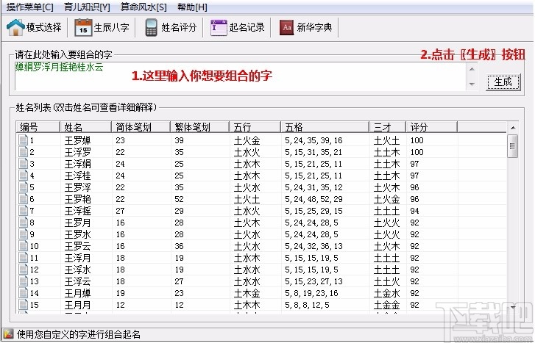This screenshot has height=343, width=535.
Task: Click the document icon of row 6
Action: pyautogui.click(x=24, y=199)
